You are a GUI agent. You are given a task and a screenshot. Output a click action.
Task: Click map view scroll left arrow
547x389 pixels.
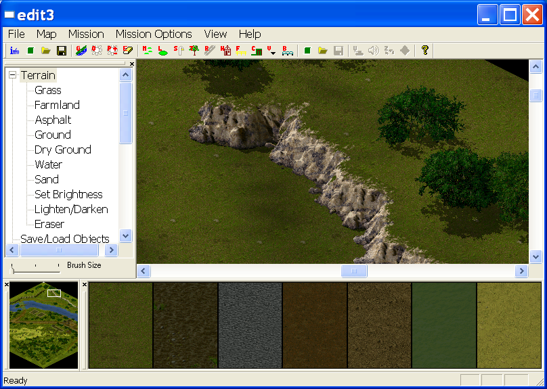[x=144, y=271]
